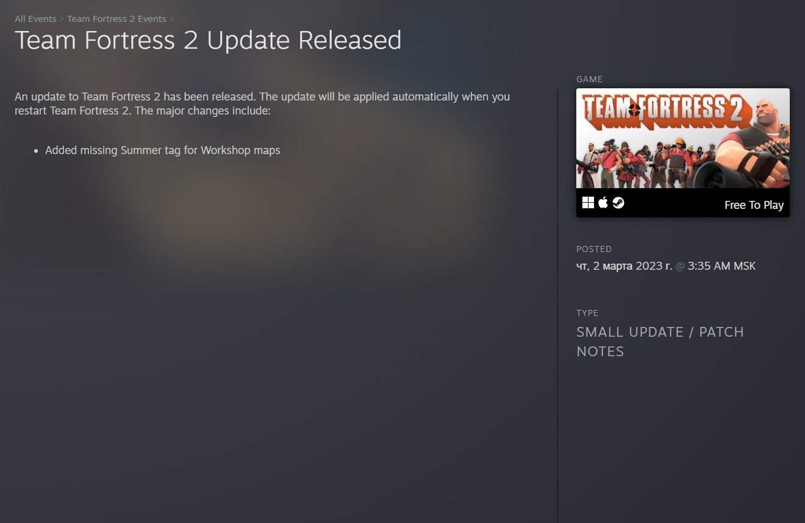The width and height of the screenshot is (805, 523).
Task: Click the update description paragraph text
Action: coord(262,104)
